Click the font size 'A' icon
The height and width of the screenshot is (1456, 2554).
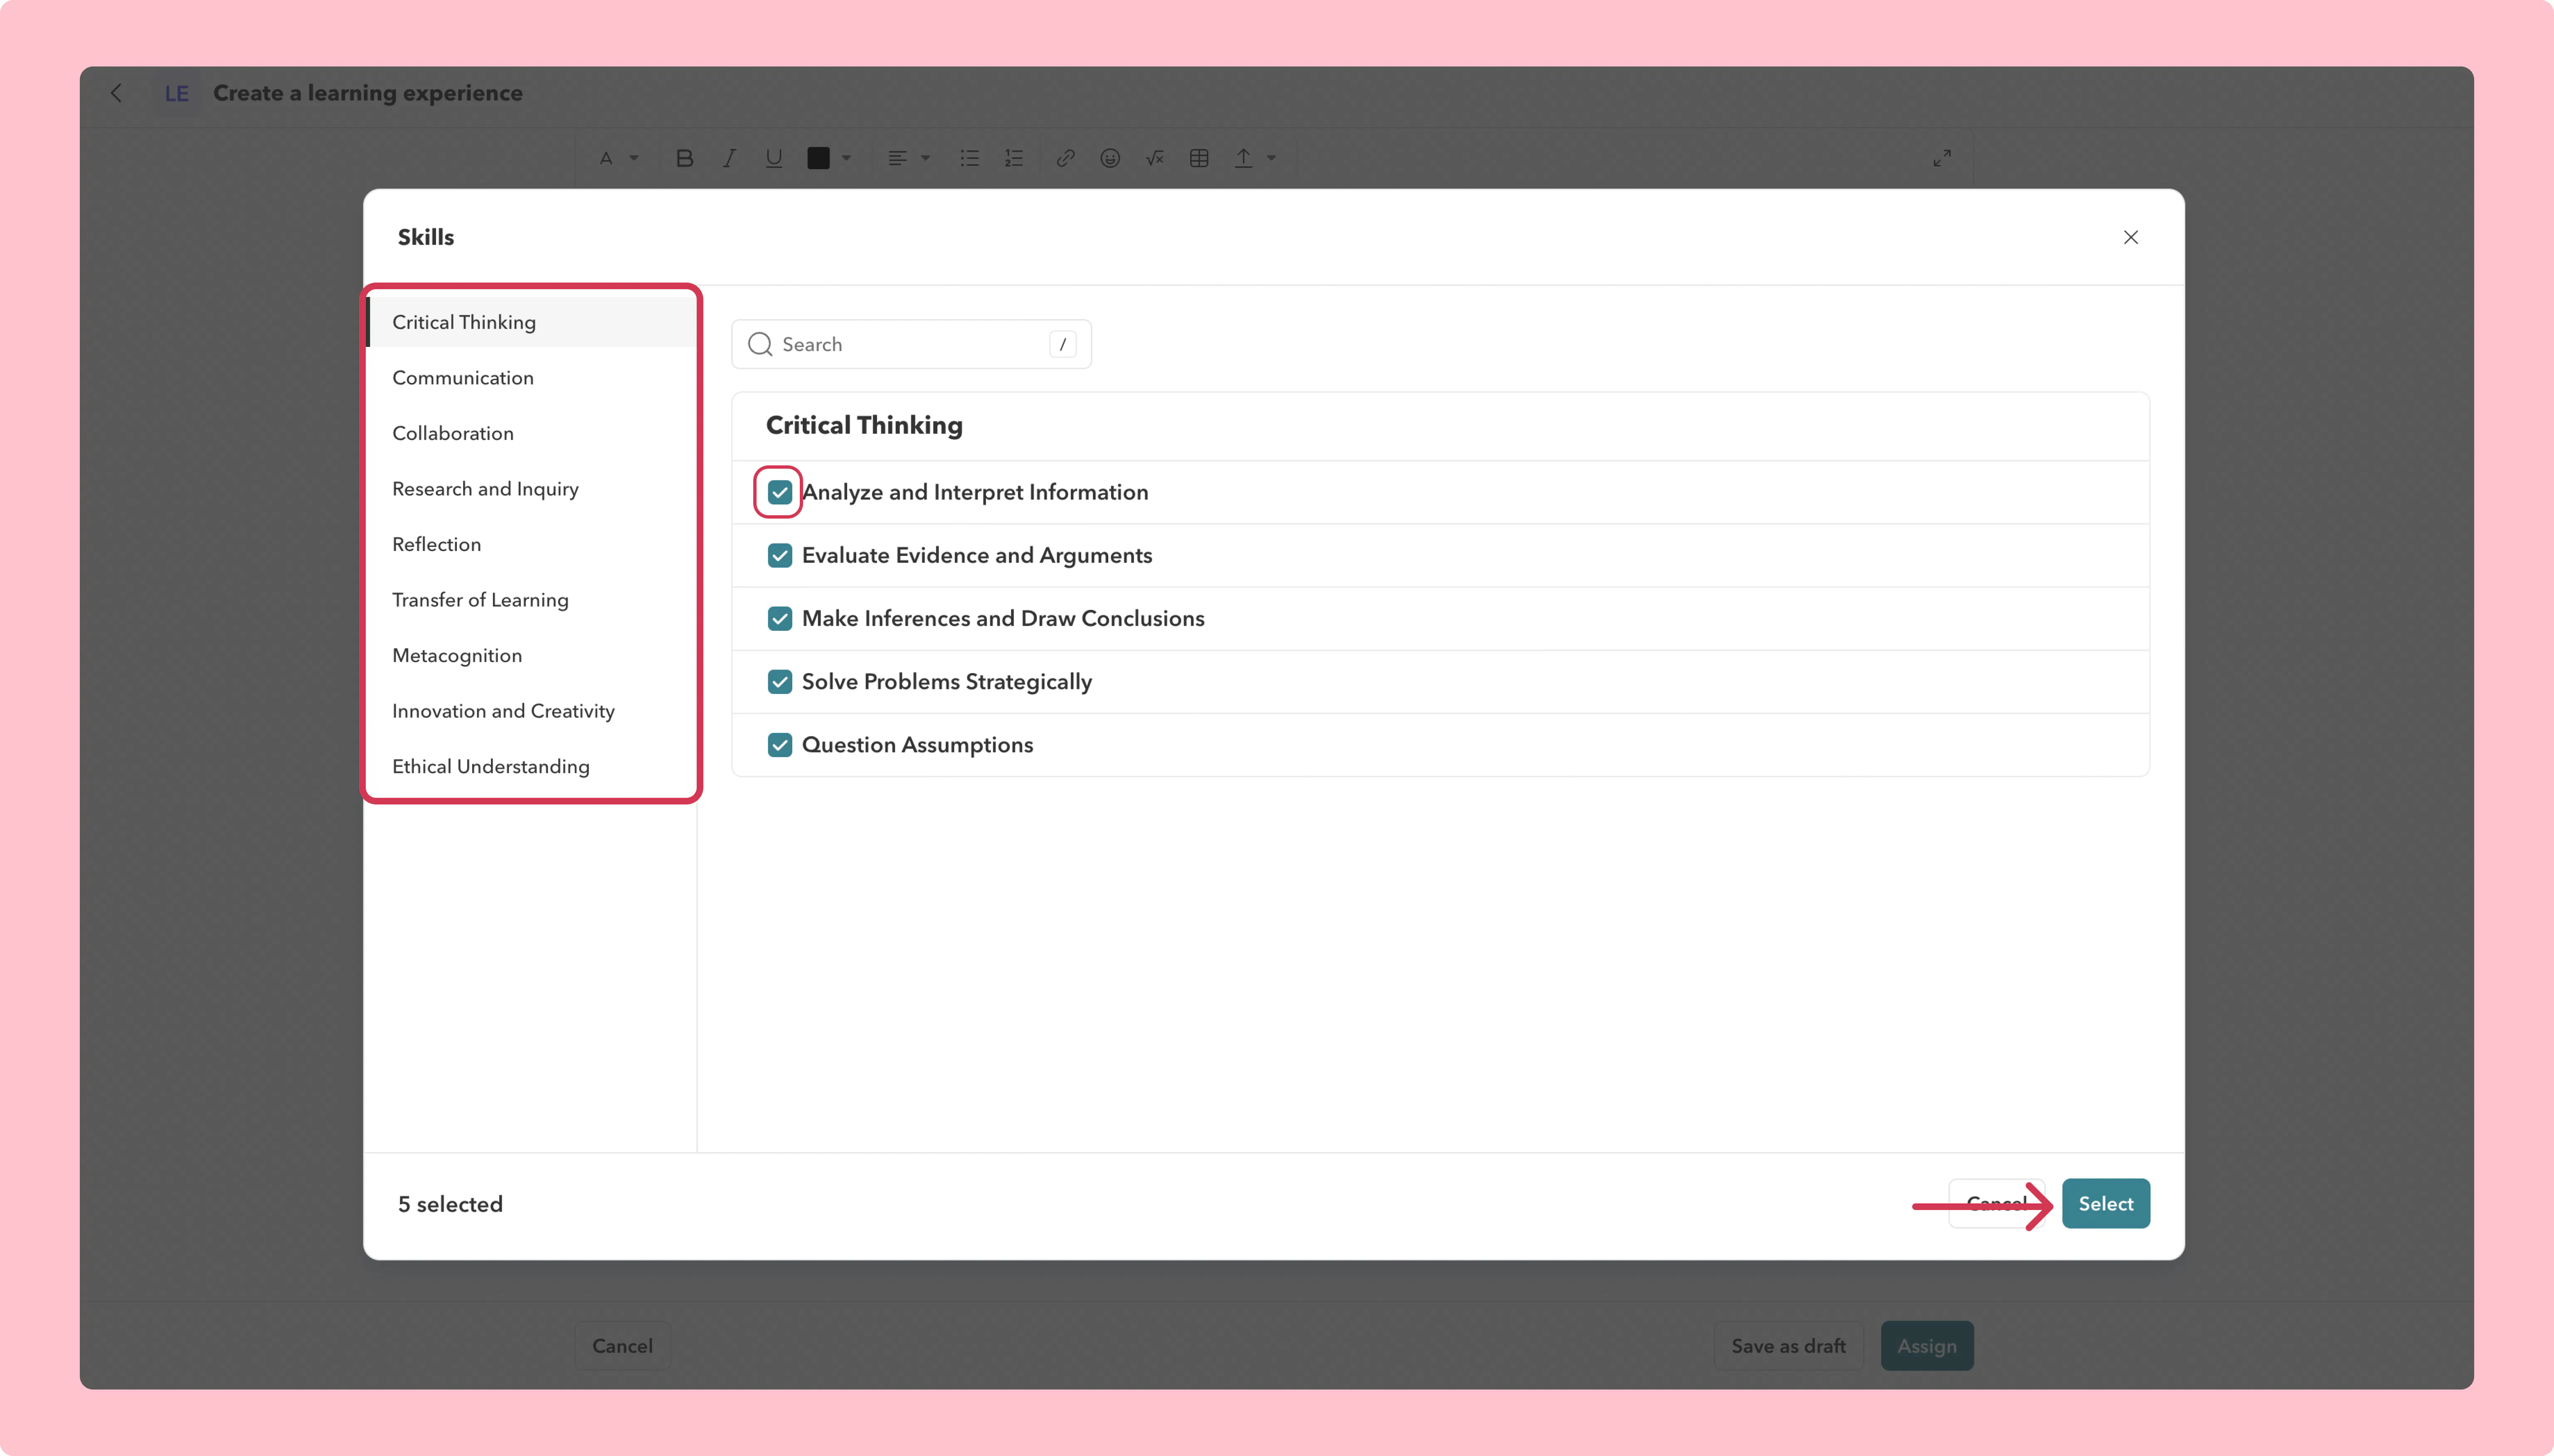tap(606, 158)
